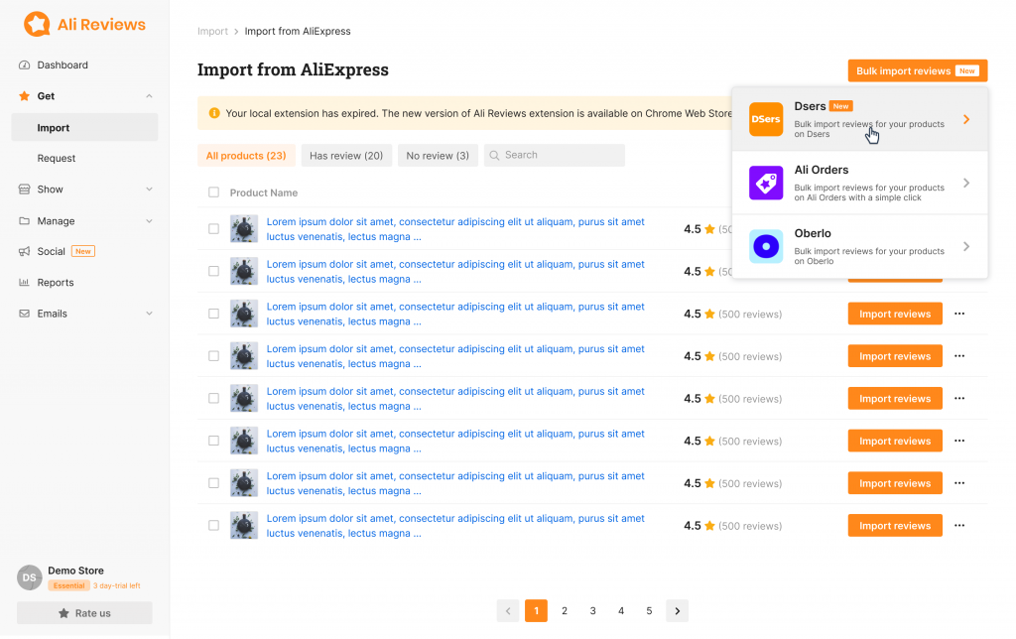Open more options for third product row
This screenshot has height=639, width=1016.
pos(959,314)
